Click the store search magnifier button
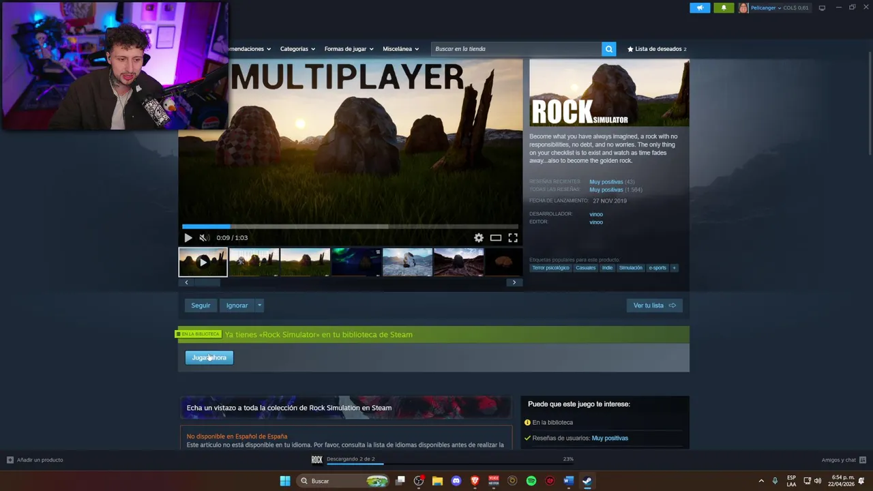The width and height of the screenshot is (873, 491). (x=608, y=49)
